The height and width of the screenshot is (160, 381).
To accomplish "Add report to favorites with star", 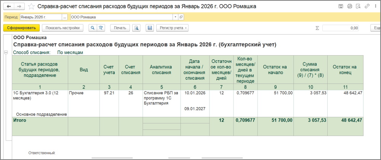I will tap(31, 7).
